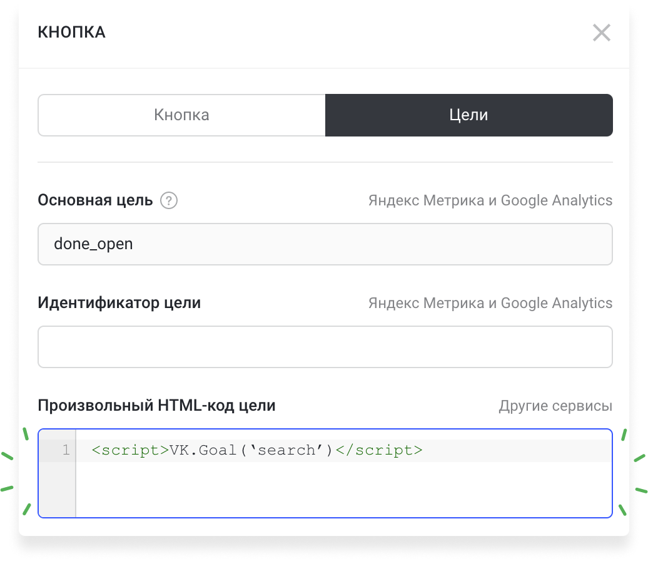This screenshot has height=561, width=648.
Task: Select the Цели tab
Action: 468,115
